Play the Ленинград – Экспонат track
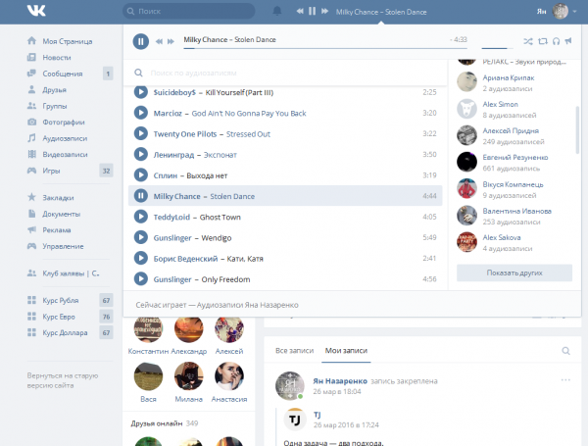This screenshot has height=446, width=588. point(140,154)
